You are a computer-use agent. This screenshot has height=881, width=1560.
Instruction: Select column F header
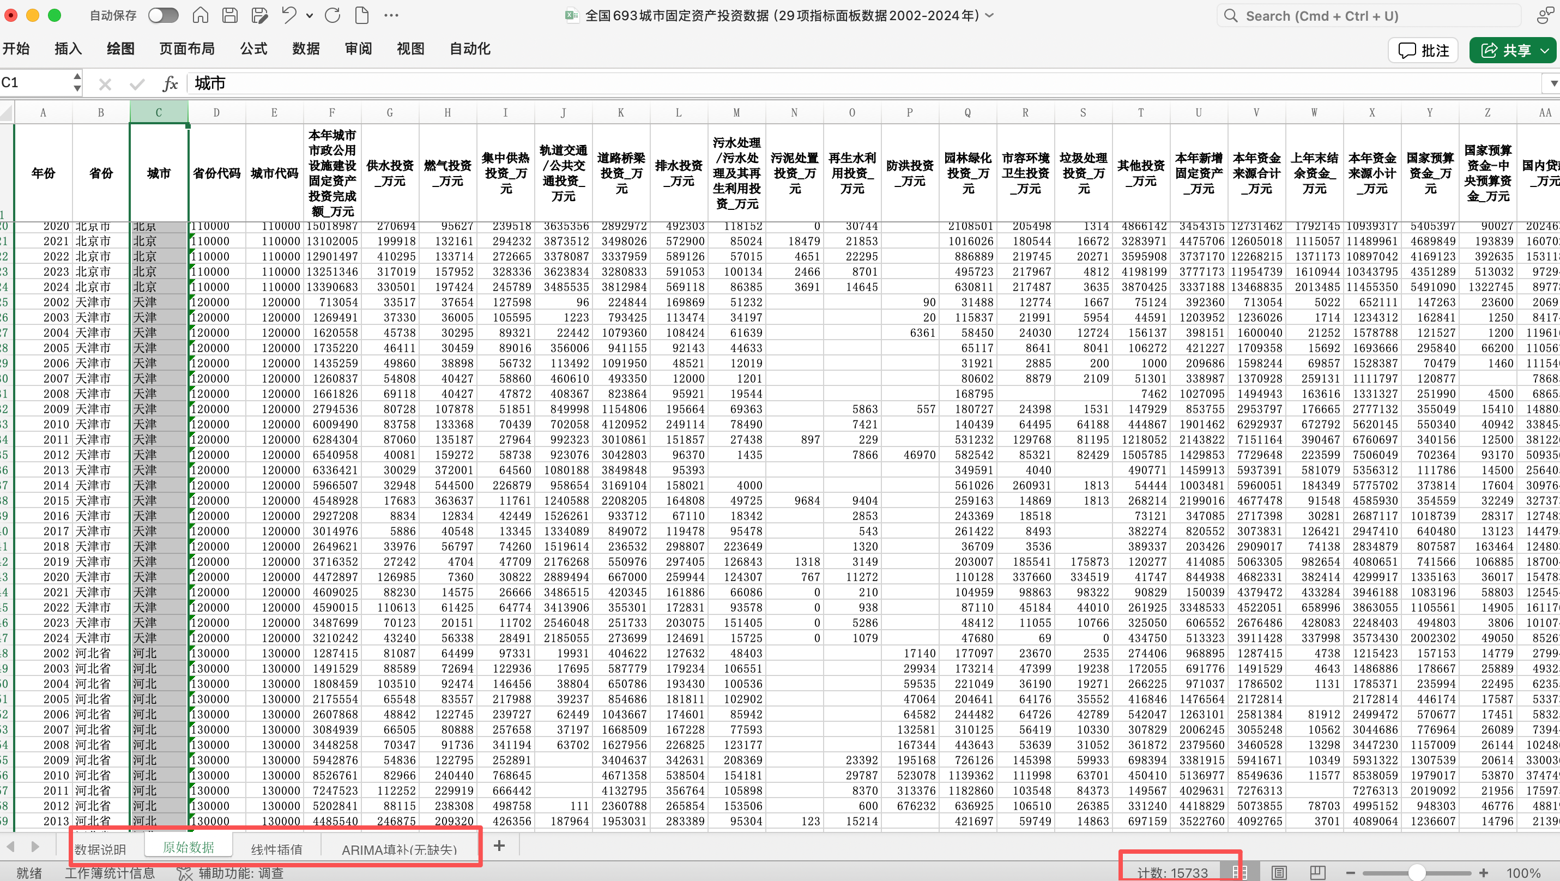pos(332,113)
